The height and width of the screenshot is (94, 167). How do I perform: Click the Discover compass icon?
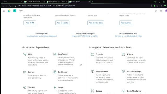pos(25,87)
